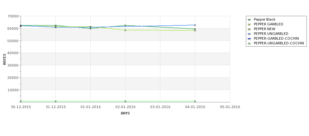309x136 pixels.
Task: Select the PEPPER-GARBLED-COCHIN legend text
Action: [x=276, y=38]
